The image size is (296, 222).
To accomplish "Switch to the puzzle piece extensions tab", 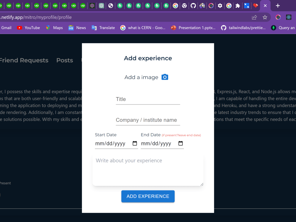I will [238, 6].
